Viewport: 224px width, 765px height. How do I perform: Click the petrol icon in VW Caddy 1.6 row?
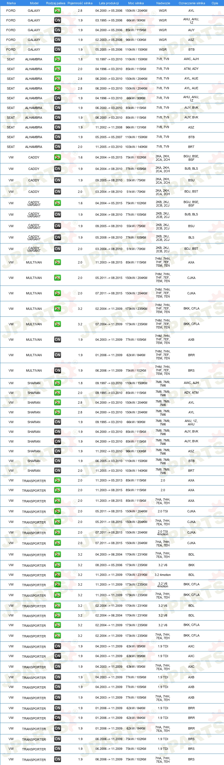click(x=57, y=157)
